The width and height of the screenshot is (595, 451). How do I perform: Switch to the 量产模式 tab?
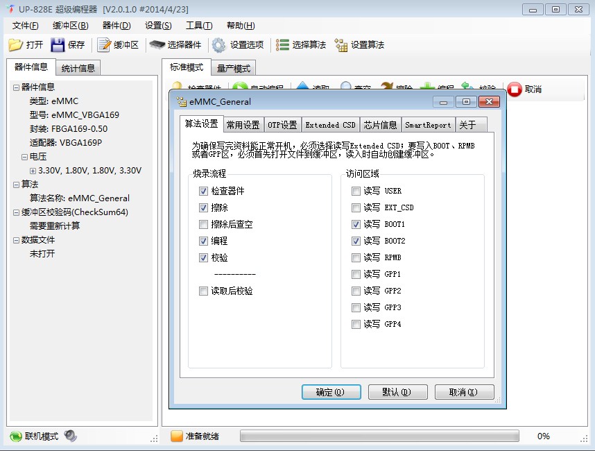click(234, 68)
